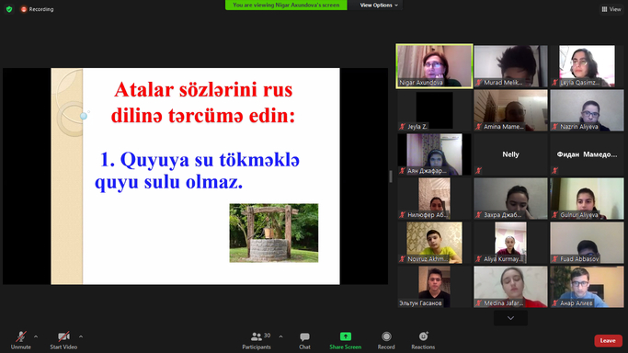Switch layout using the View icon
This screenshot has width=628, height=353.
pyautogui.click(x=611, y=9)
